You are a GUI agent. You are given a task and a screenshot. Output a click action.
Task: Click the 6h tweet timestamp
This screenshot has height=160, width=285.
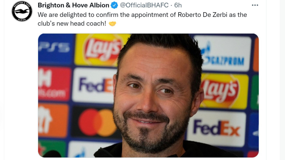point(178,5)
